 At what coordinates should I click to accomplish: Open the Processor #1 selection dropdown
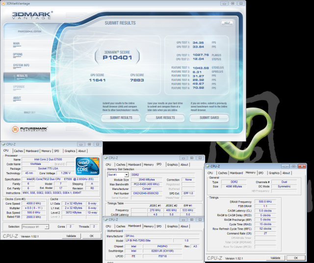[47, 227]
